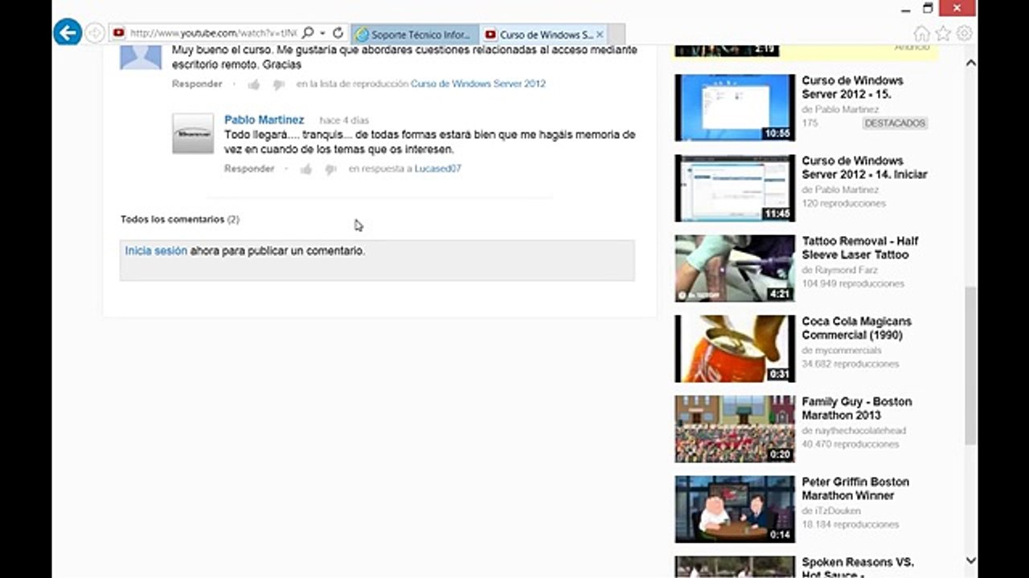Click Responder under Pablo Martinez's reply
The height and width of the screenshot is (578, 1029).
(249, 169)
